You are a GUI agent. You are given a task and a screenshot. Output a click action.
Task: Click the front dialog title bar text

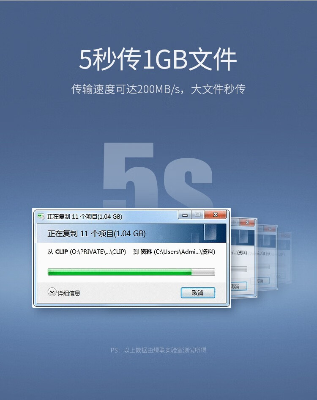pyautogui.click(x=85, y=217)
